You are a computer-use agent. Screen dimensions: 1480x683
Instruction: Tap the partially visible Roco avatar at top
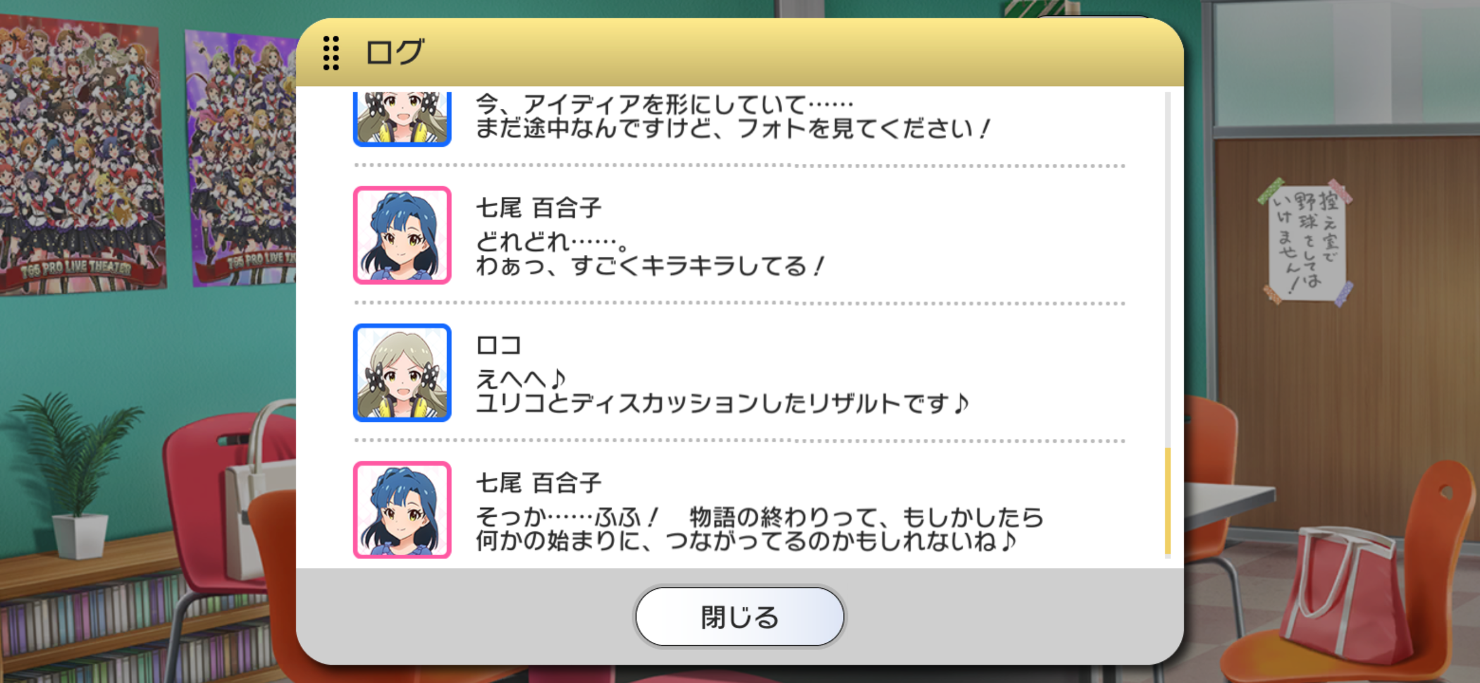(402, 119)
